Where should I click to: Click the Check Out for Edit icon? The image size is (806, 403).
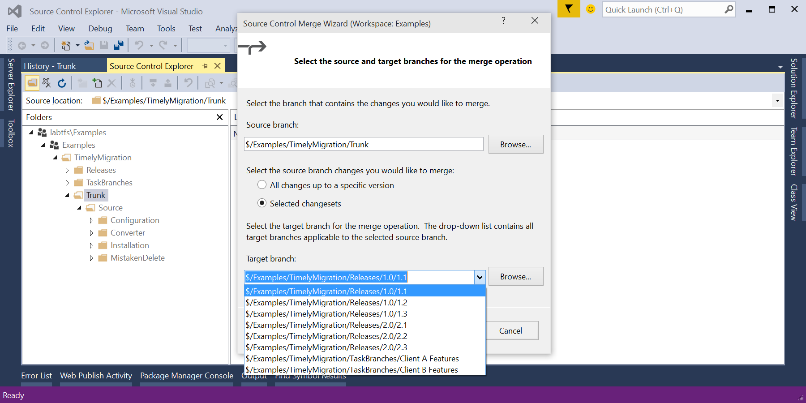point(153,83)
